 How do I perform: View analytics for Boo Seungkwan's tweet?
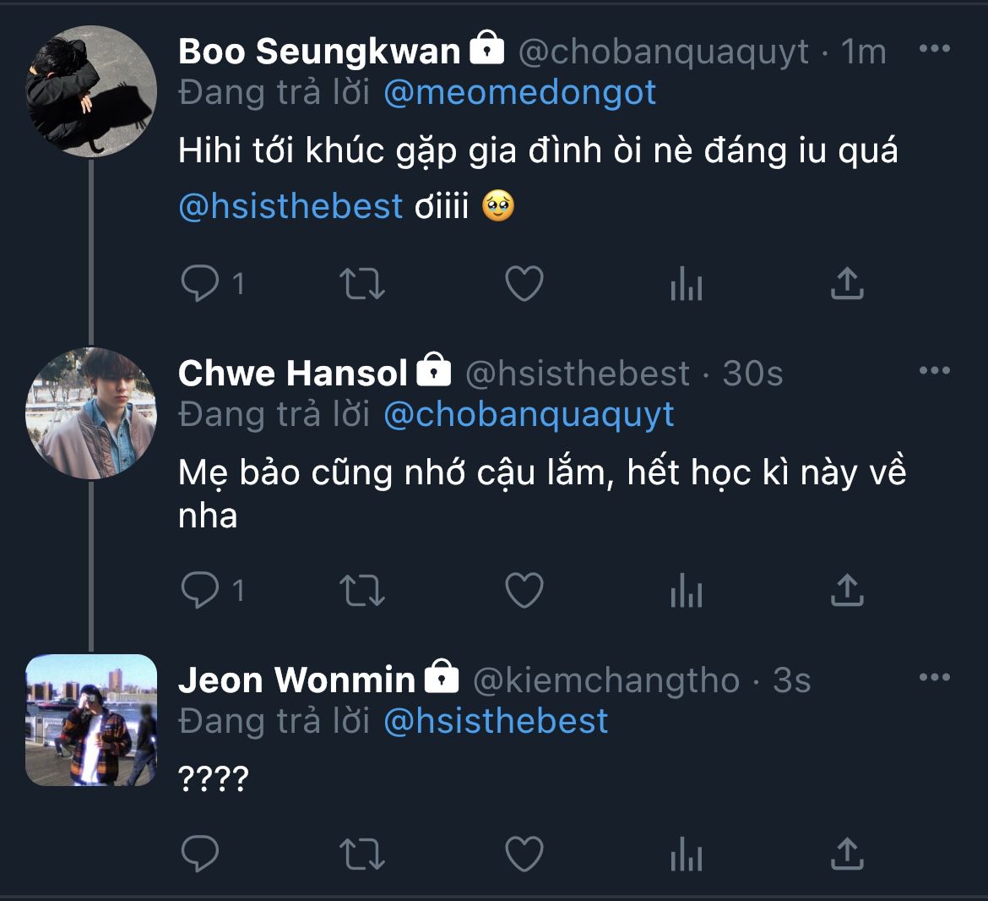[x=686, y=286]
